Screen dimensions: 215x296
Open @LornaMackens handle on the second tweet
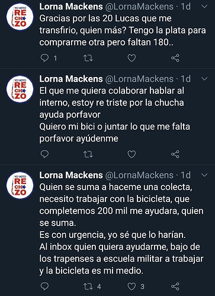click(x=139, y=79)
